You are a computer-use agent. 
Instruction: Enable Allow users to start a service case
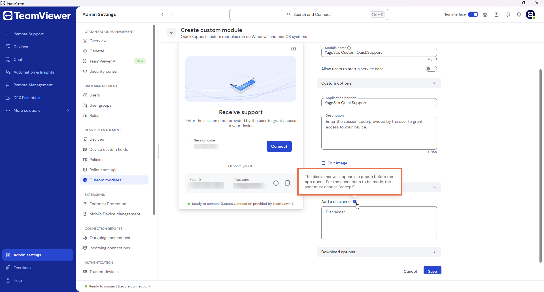coord(431,69)
